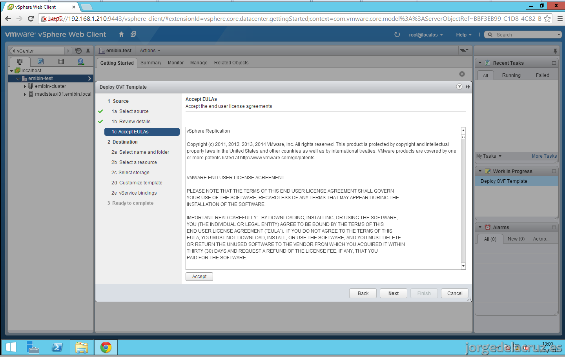The width and height of the screenshot is (565, 357).
Task: Open the My Tasks filter dropdown
Action: tap(489, 156)
